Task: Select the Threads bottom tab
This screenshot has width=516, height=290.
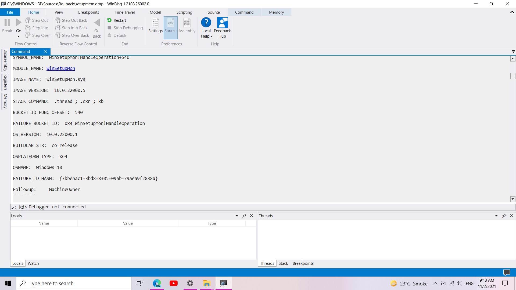Action: pyautogui.click(x=267, y=263)
